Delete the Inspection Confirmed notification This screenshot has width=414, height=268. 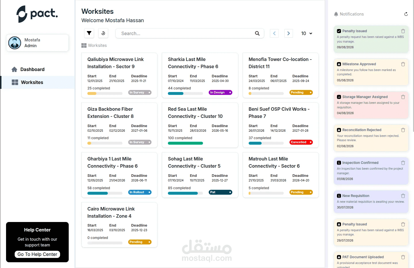403,163
